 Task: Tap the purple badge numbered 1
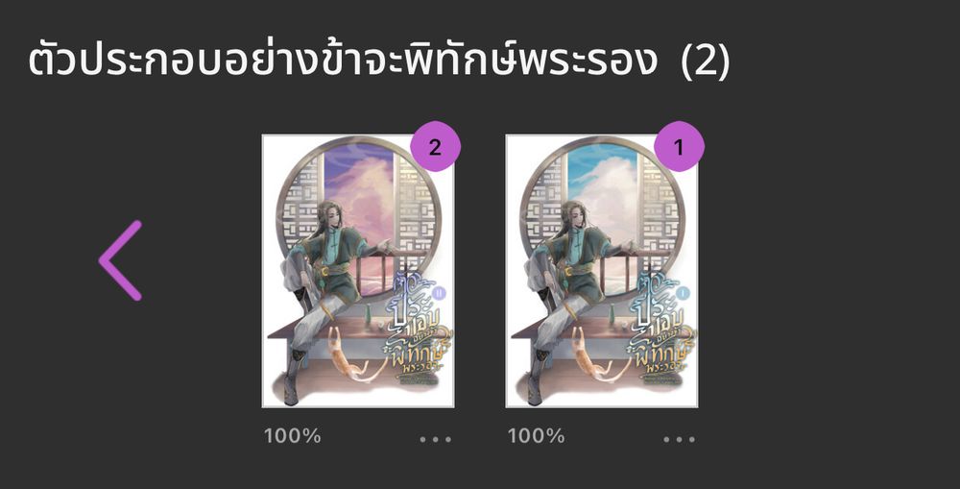point(679,147)
